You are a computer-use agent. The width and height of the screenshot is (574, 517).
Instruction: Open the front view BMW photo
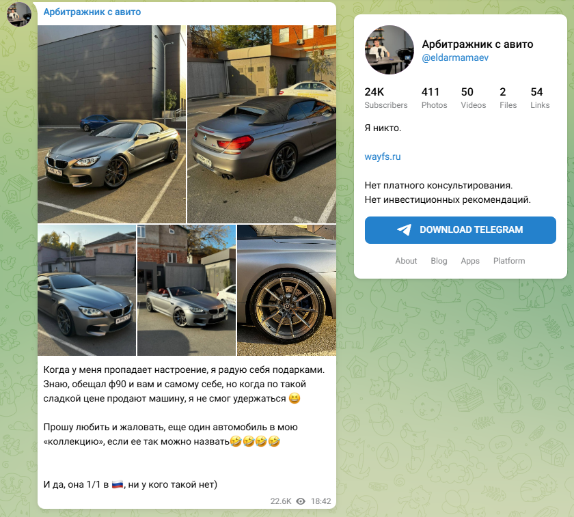(x=111, y=124)
